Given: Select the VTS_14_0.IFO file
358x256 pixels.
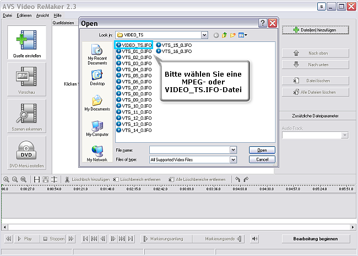Looking at the screenshot, I should point(134,130).
